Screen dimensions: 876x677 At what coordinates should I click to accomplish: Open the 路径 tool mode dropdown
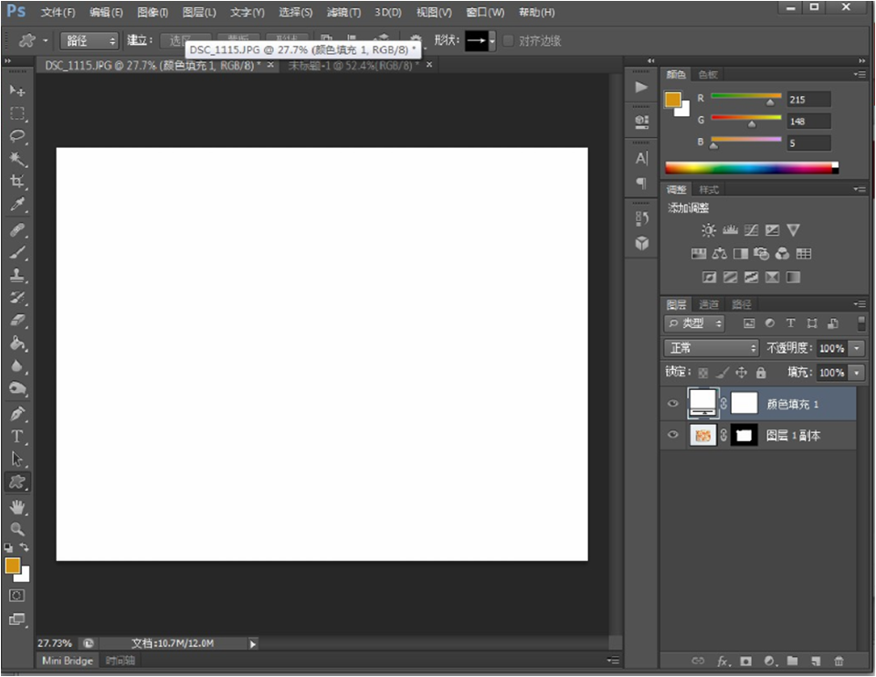tap(90, 41)
